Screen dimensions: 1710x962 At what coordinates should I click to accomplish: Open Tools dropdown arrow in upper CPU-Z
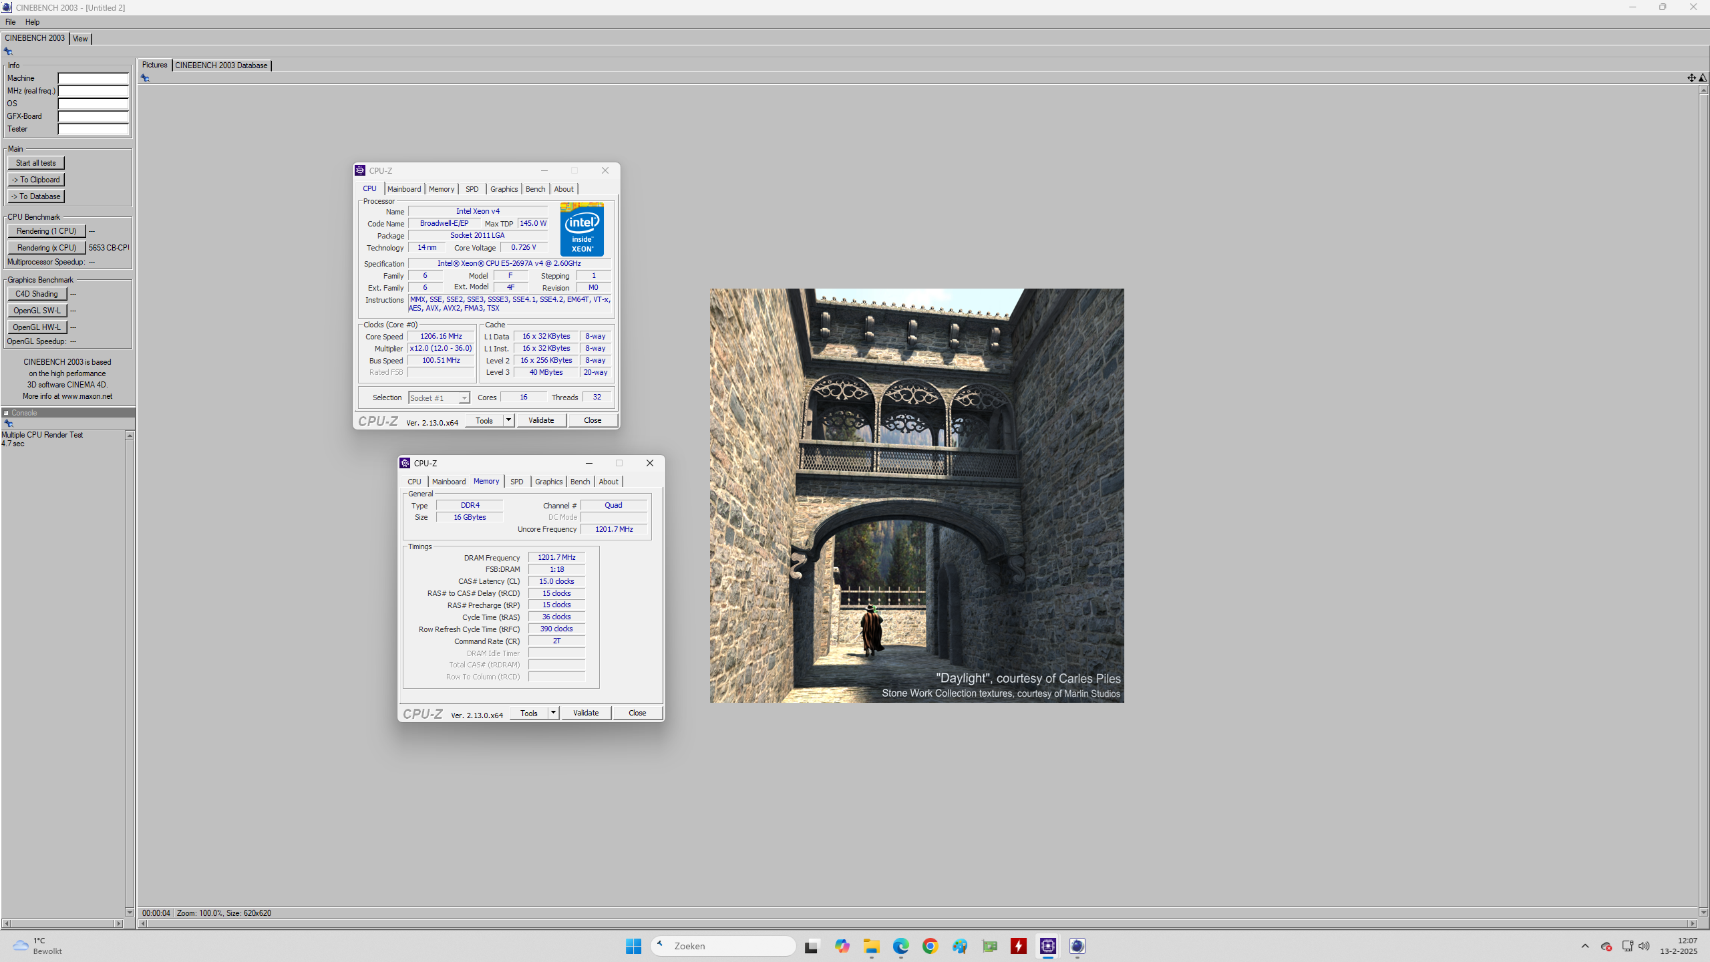pos(508,420)
